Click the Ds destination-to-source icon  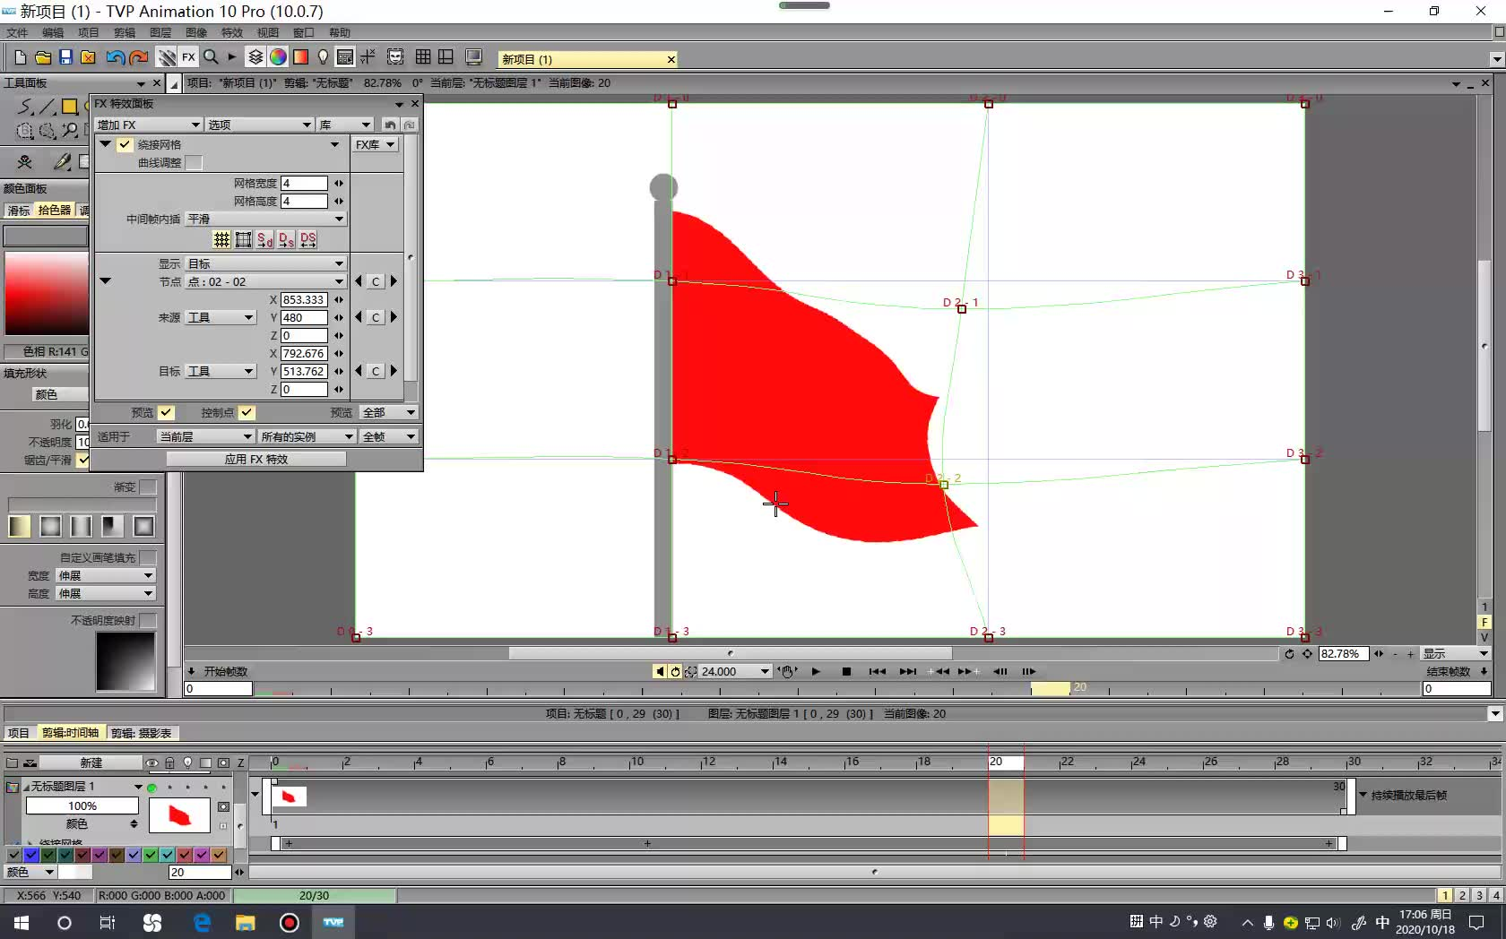click(x=286, y=239)
